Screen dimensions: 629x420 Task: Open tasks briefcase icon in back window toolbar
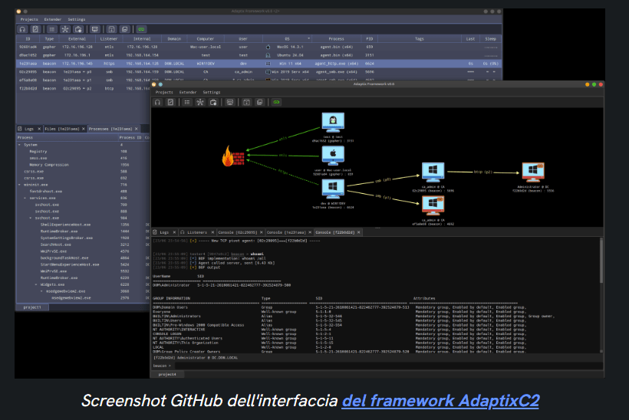tap(78, 29)
